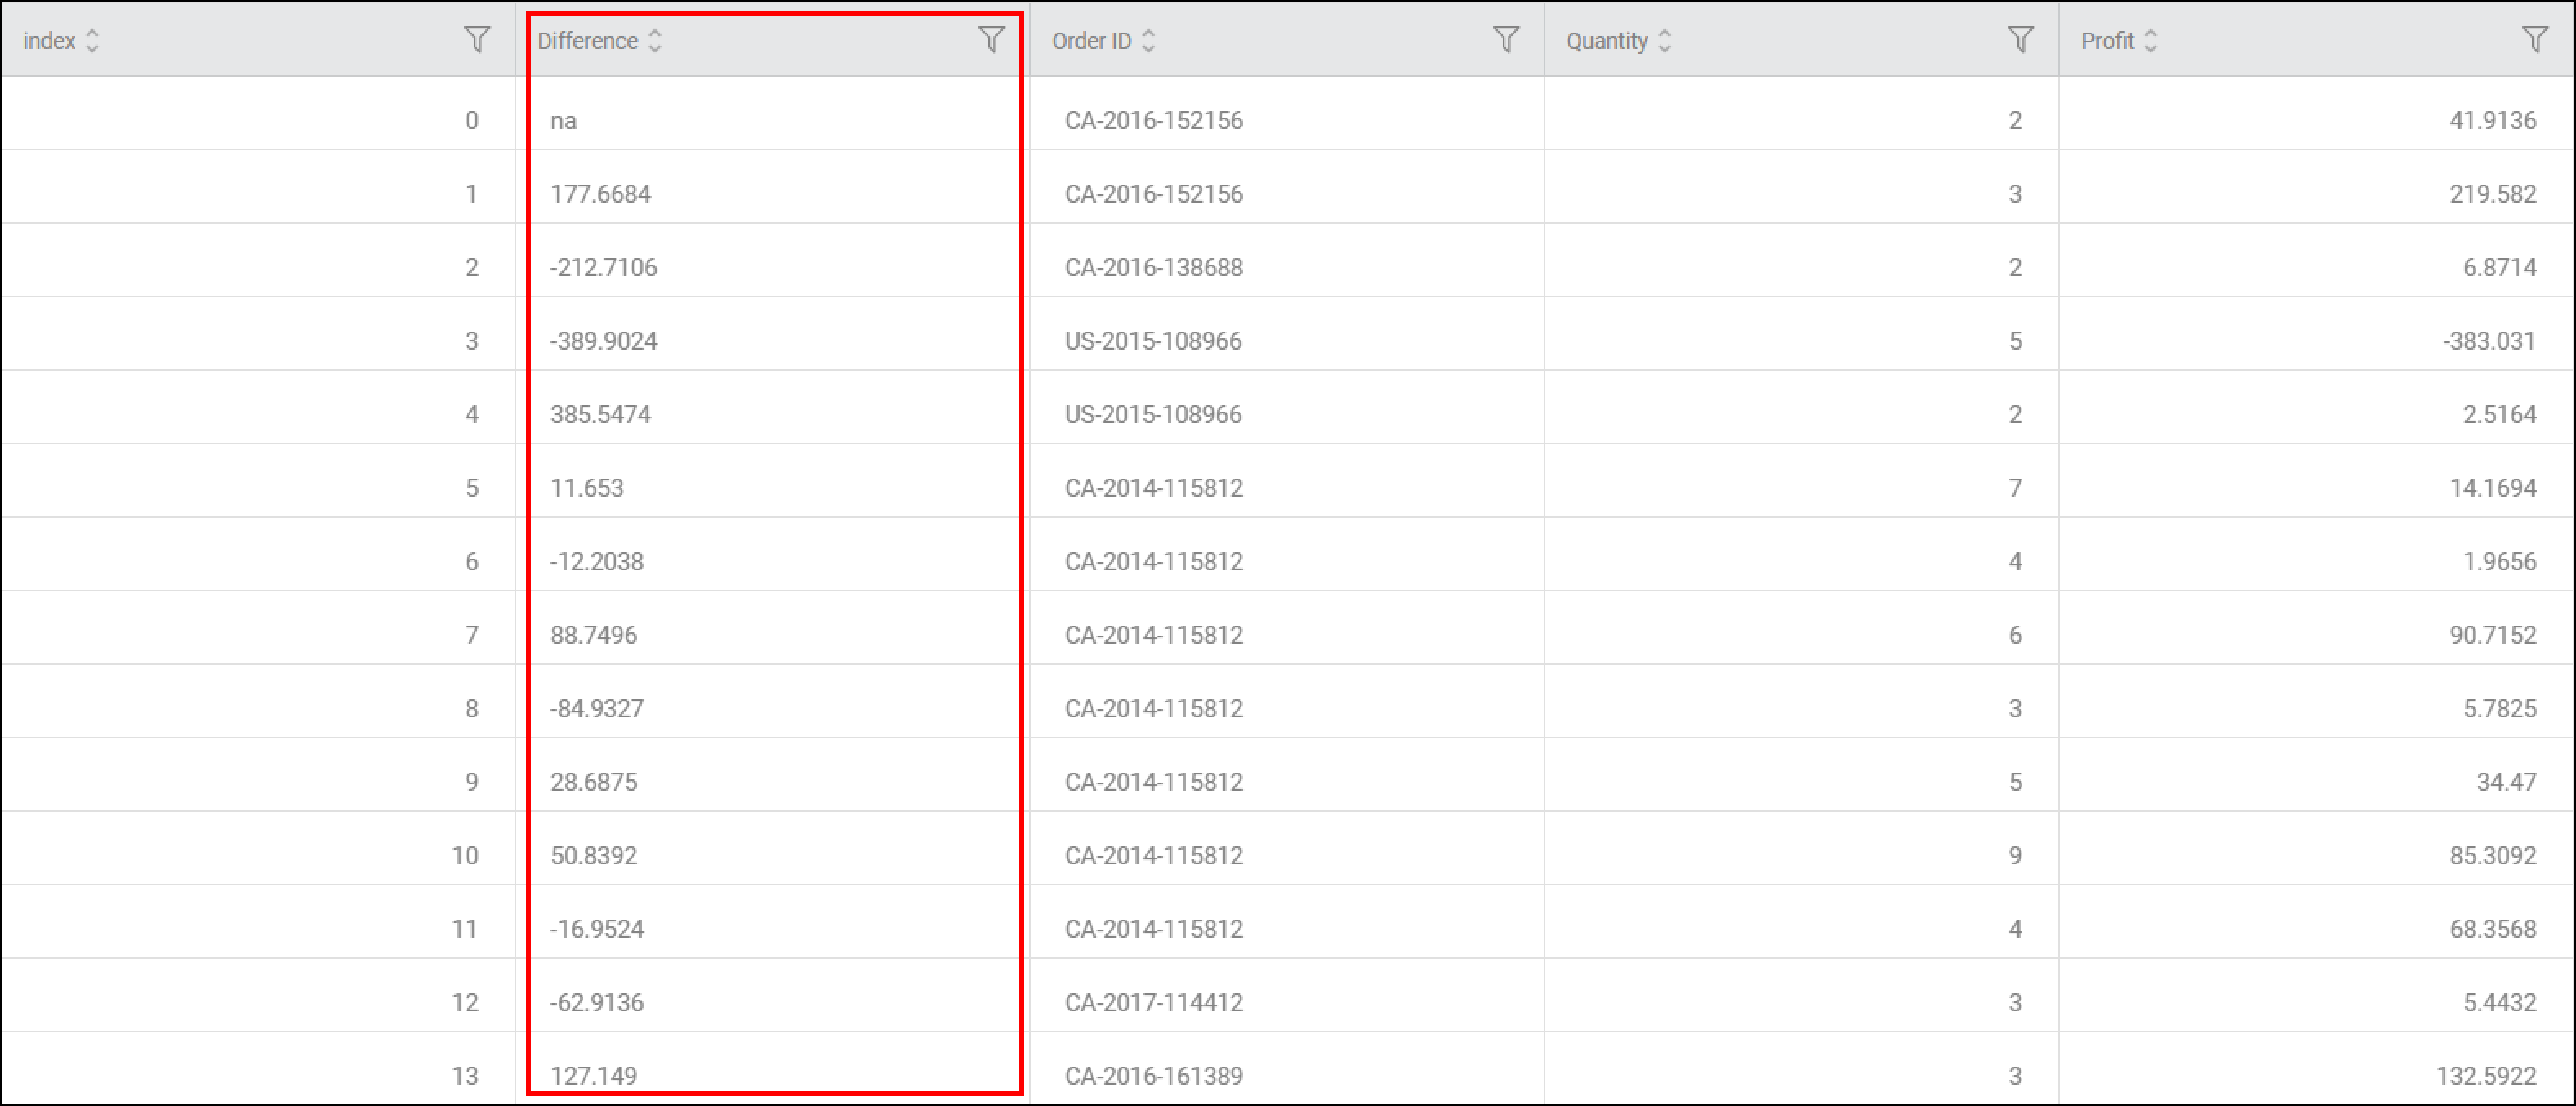Screen dimensions: 2576x1106
Task: Click Profit value 41.9136
Action: 2492,121
